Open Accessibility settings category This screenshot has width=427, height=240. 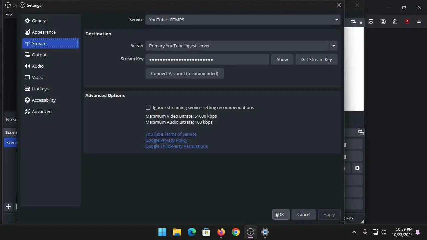tap(51, 100)
